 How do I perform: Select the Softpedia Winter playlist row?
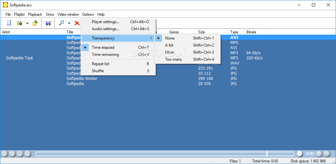coord(168,79)
